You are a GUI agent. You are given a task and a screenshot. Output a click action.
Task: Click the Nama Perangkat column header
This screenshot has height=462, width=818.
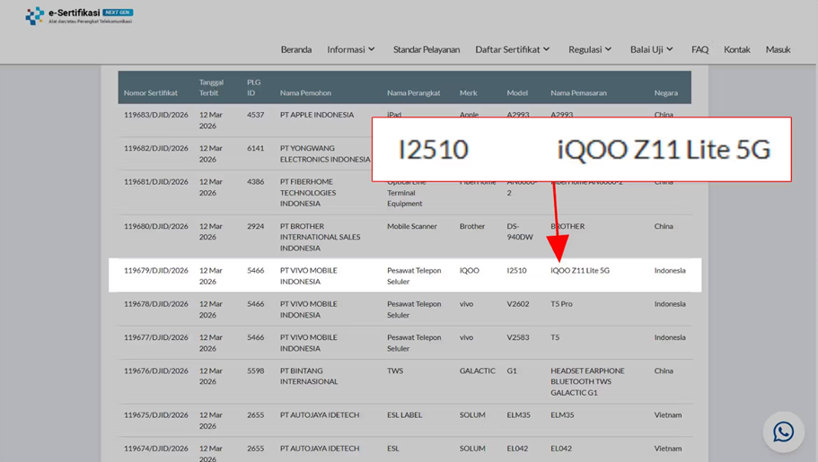414,92
